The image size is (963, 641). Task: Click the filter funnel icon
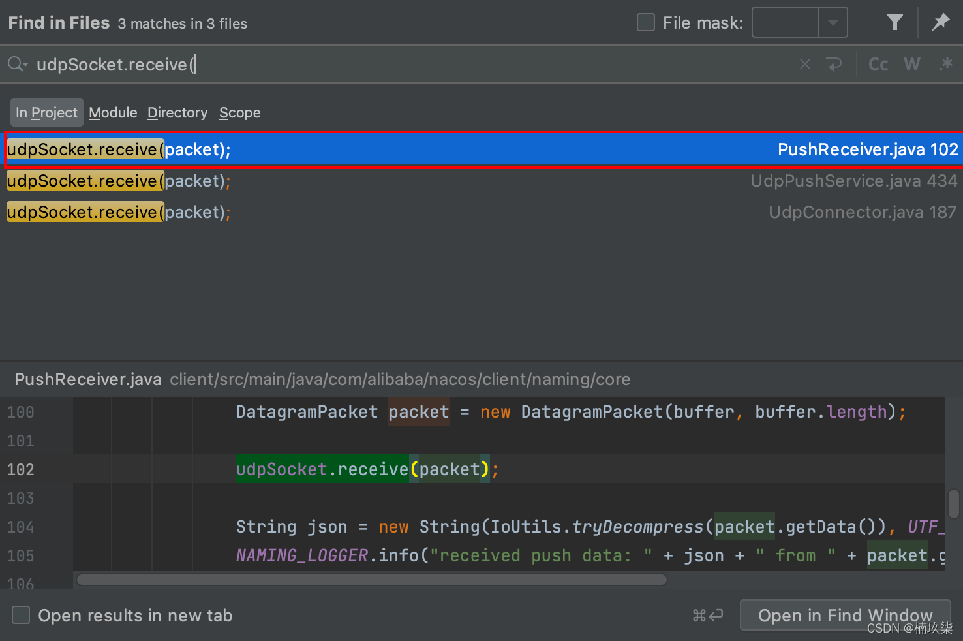point(894,23)
